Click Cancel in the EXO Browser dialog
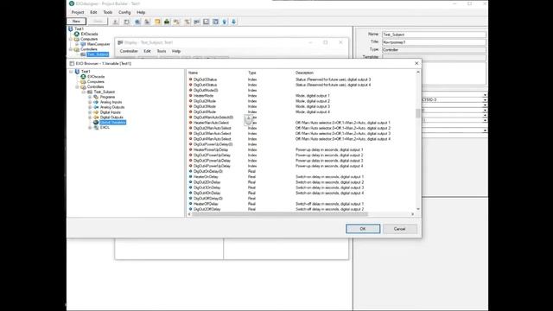Image resolution: width=553 pixels, height=311 pixels. pyautogui.click(x=399, y=229)
